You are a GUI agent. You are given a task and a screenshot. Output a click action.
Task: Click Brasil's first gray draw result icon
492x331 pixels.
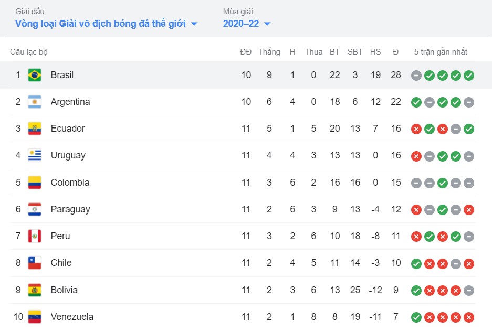[x=416, y=76]
